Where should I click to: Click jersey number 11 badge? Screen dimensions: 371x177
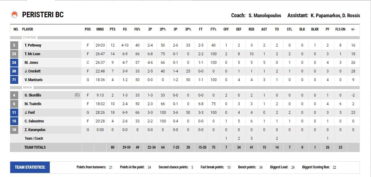coord(14,113)
